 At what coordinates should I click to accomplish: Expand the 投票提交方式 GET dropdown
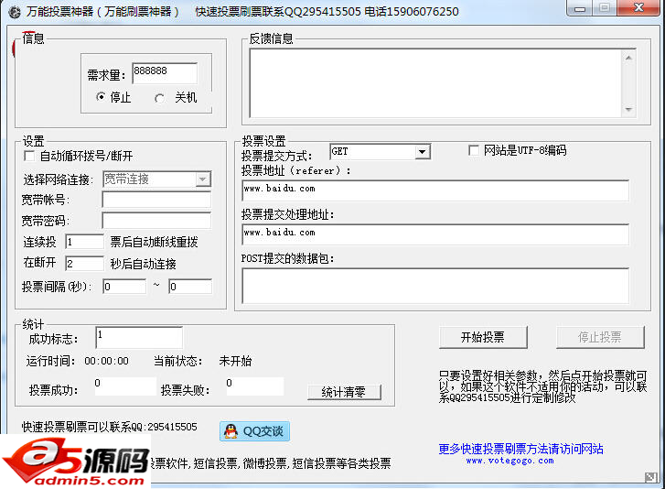pos(422,151)
